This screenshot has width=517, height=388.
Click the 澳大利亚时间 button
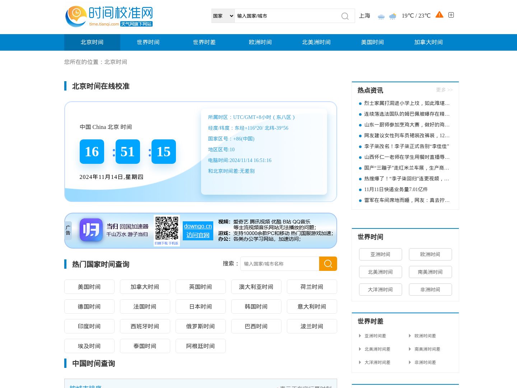pos(256,287)
